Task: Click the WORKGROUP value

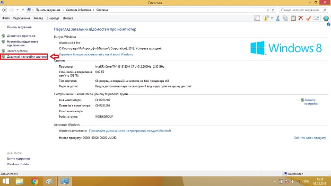Action: (x=104, y=117)
